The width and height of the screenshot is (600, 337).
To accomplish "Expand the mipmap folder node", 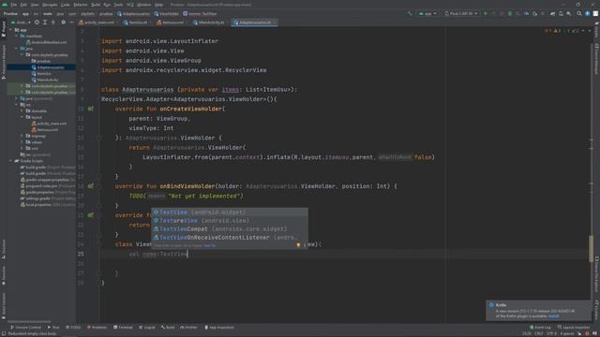I will [x=22, y=136].
